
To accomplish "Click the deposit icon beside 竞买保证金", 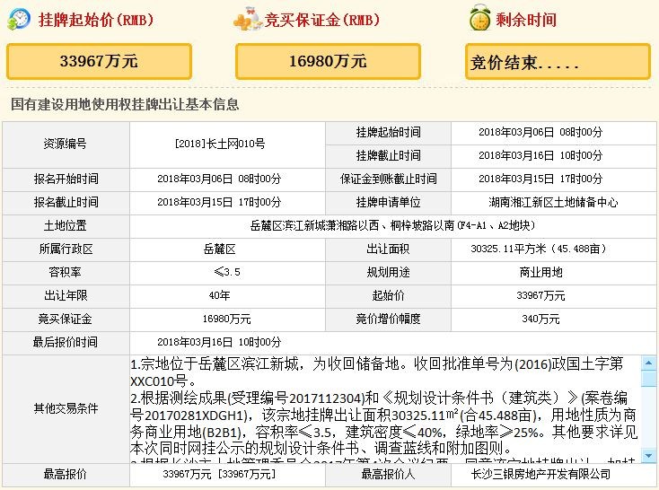I will (248, 20).
